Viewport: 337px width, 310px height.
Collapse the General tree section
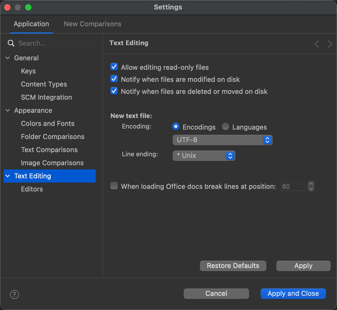tap(8, 58)
